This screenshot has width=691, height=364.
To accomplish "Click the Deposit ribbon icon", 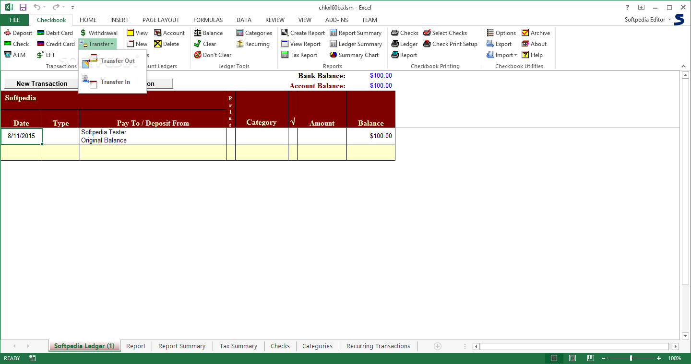I will (8, 33).
